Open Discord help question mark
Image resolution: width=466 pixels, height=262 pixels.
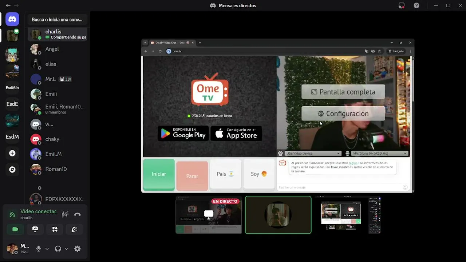pos(416,5)
